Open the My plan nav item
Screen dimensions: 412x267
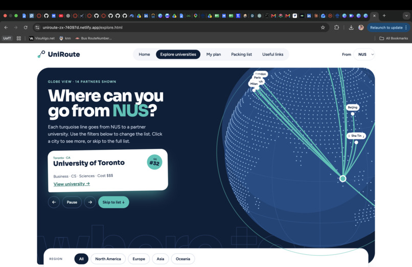(213, 54)
